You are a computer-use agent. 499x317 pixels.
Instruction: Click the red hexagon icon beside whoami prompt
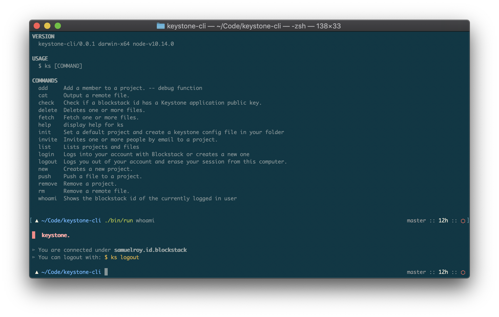(x=463, y=221)
